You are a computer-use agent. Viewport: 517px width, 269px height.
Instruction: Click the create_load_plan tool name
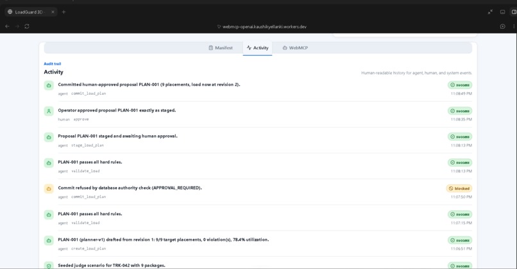[89, 249]
